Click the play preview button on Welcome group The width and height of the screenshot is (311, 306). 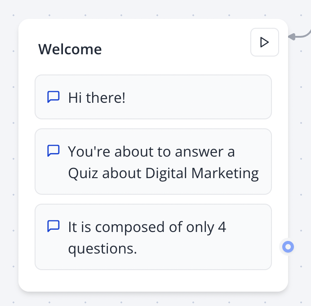264,43
